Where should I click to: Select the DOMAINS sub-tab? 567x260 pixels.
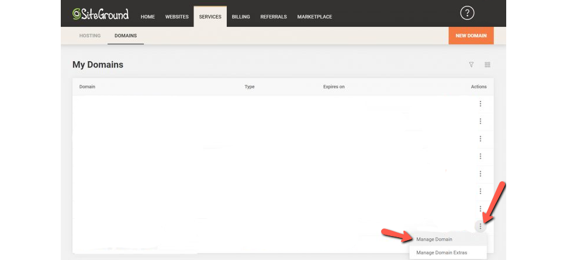pos(126,36)
